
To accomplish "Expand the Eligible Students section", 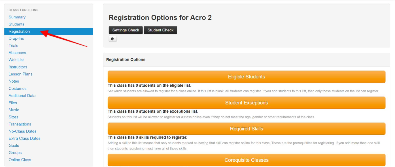I will point(247,77).
